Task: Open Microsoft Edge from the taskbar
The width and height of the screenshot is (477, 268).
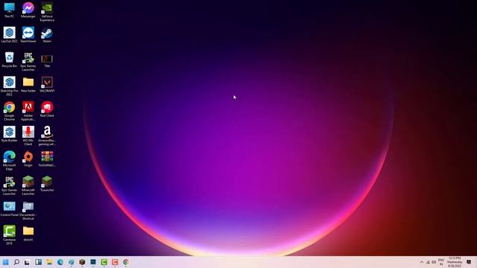Action: pyautogui.click(x=60, y=262)
